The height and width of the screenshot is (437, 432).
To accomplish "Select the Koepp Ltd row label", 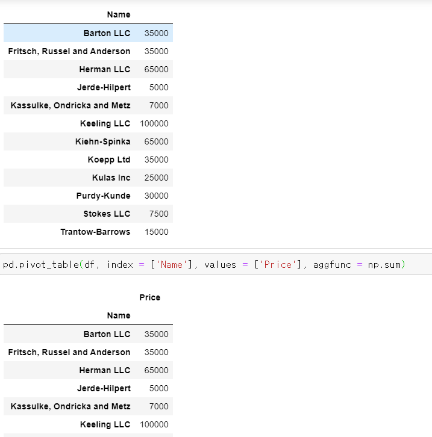I will tap(109, 160).
